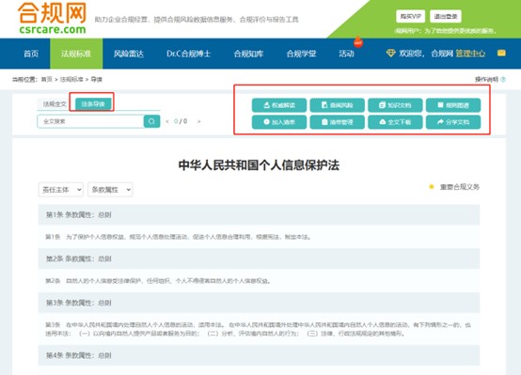Viewport: 521px width, 375px height.
Task: Open 活动 navigation item
Action: [x=347, y=54]
